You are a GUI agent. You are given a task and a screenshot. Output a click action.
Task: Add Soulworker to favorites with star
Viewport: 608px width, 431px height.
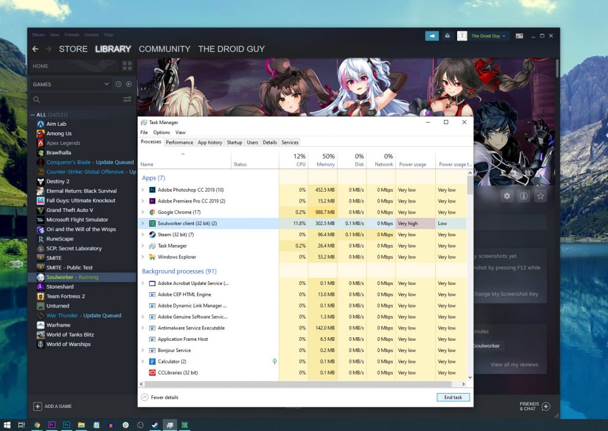540,196
